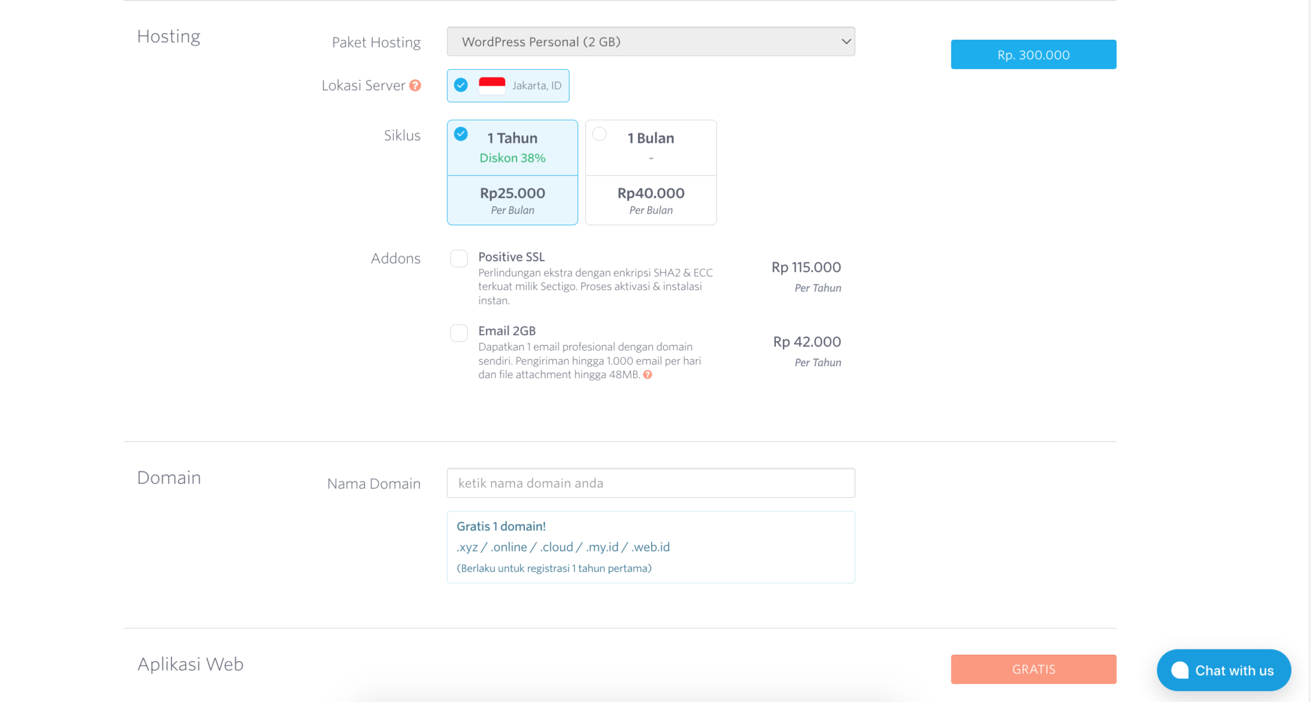Select the Jakarta, ID server location
This screenshot has height=702, width=1311.
tap(536, 86)
